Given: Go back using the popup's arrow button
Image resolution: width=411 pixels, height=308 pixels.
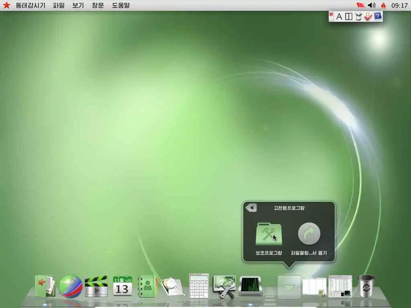Looking at the screenshot, I should click(x=251, y=208).
